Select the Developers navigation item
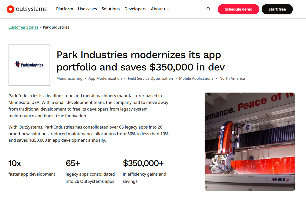 click(x=135, y=9)
